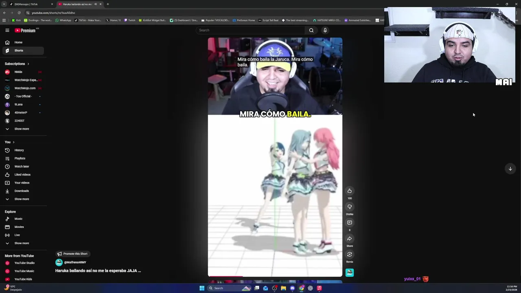Open the Short's sound thumbnail
This screenshot has width=521, height=293.
coord(350,273)
